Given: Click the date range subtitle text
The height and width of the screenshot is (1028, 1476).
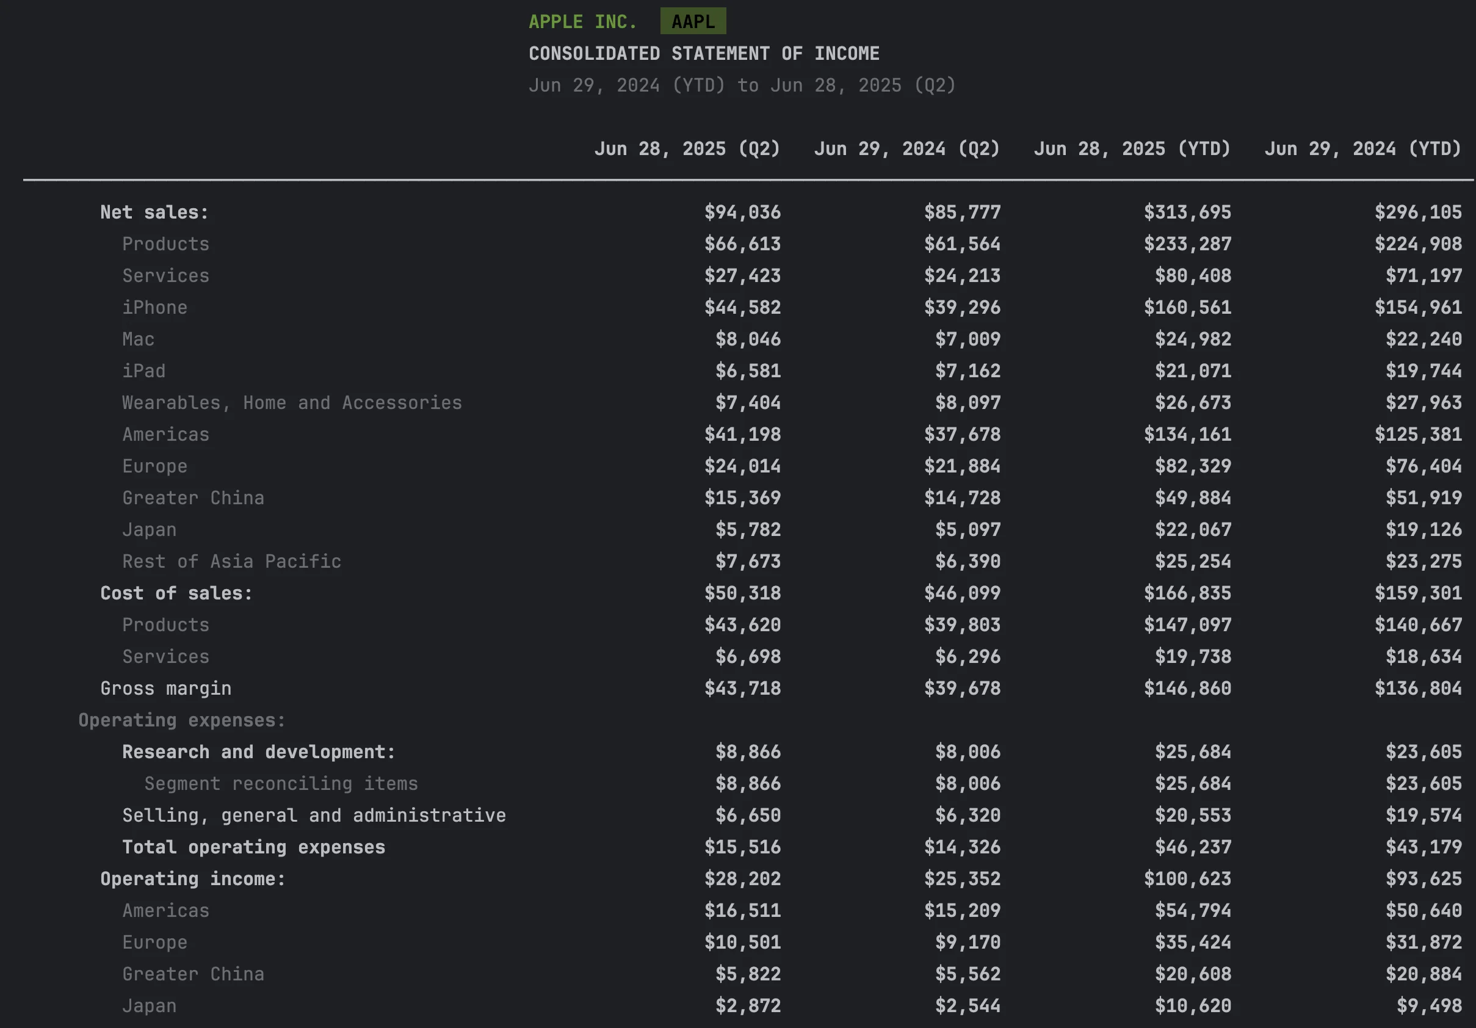Looking at the screenshot, I should coord(742,85).
